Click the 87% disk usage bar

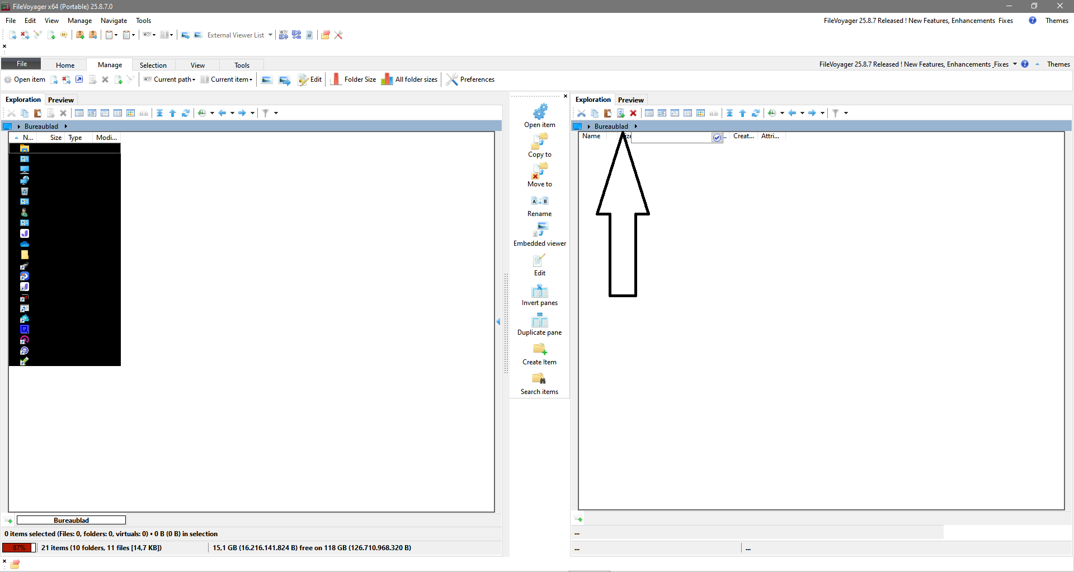[x=19, y=548]
